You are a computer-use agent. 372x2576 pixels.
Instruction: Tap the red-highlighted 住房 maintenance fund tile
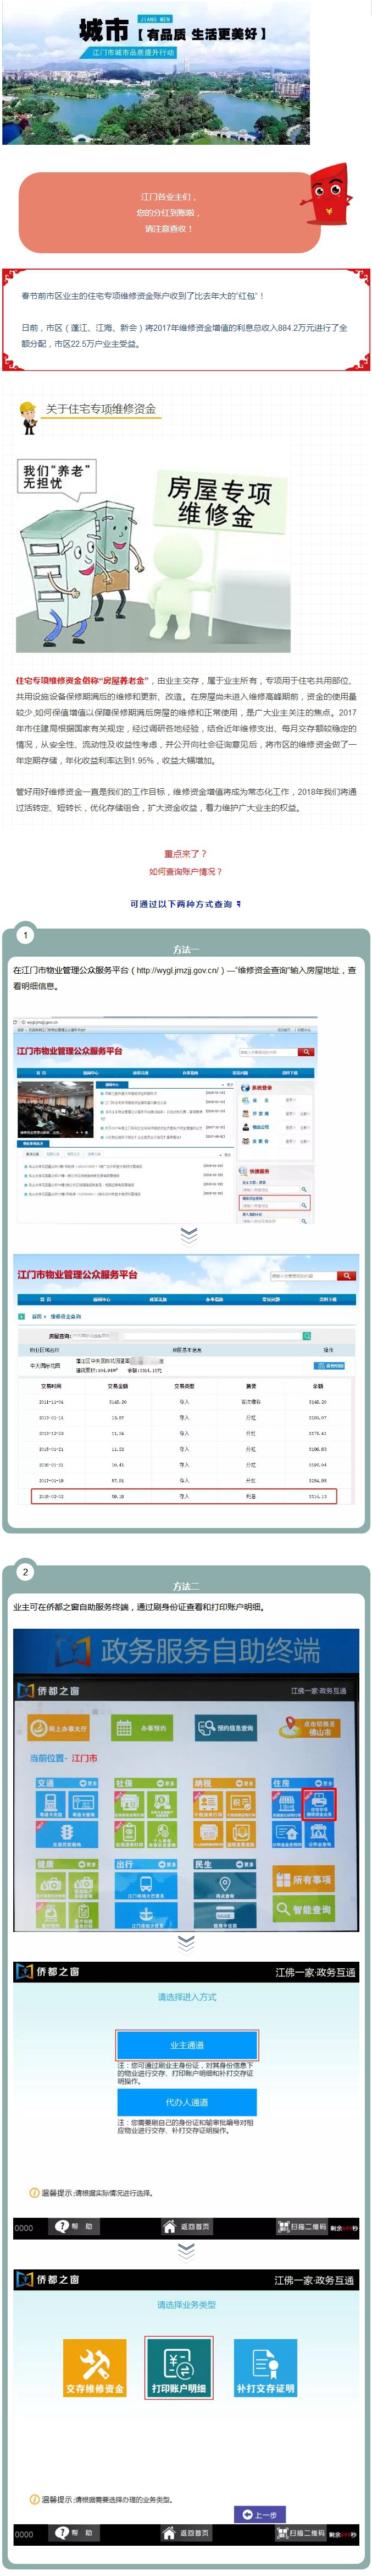coord(318,1805)
